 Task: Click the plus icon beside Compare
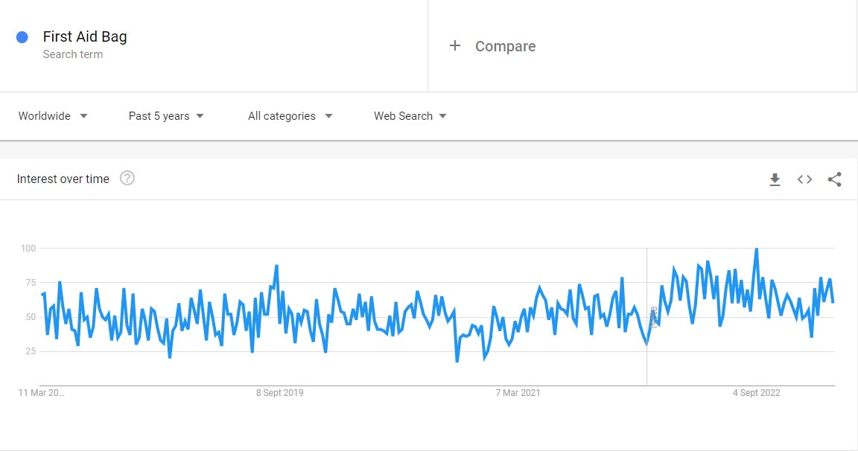pyautogui.click(x=455, y=46)
